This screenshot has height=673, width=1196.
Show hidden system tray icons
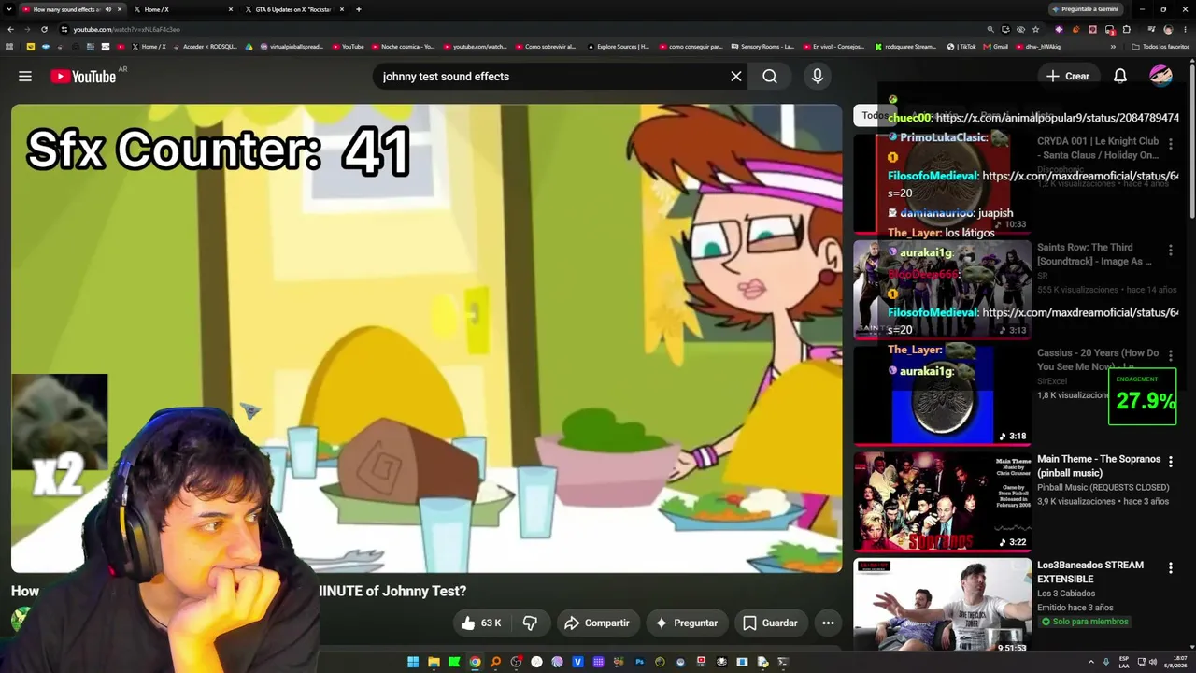1091,662
